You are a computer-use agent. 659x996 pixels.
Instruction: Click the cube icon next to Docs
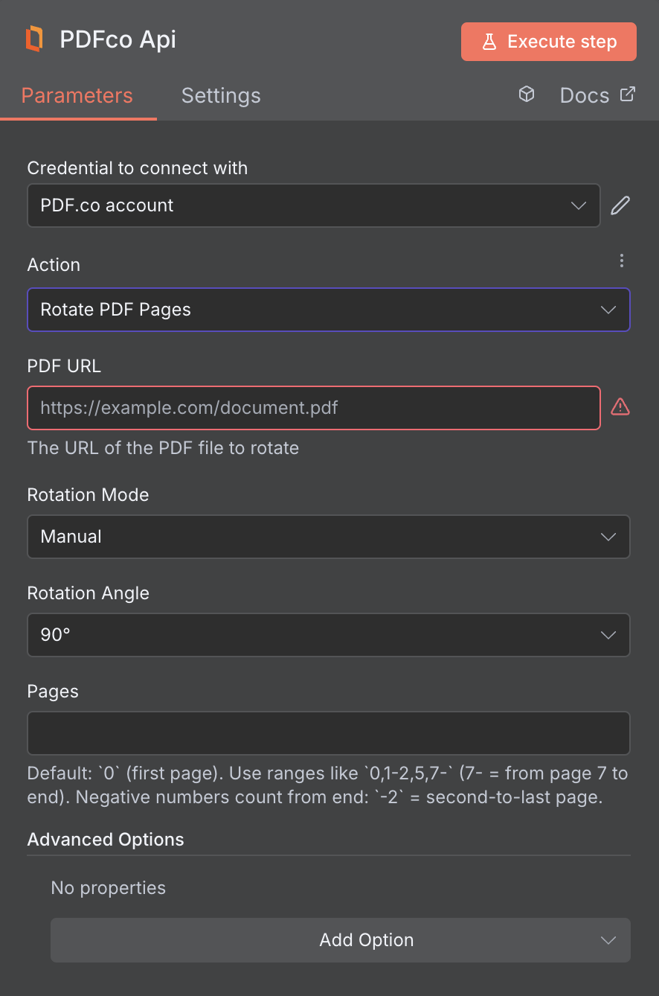click(x=527, y=95)
